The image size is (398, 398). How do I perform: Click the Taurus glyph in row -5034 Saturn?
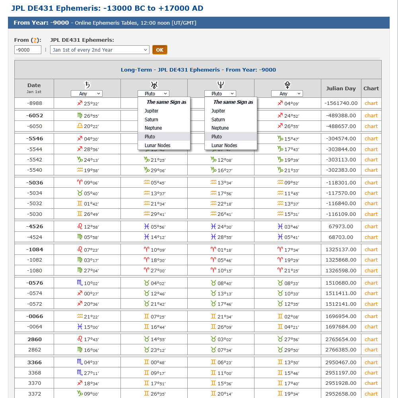[80, 193]
